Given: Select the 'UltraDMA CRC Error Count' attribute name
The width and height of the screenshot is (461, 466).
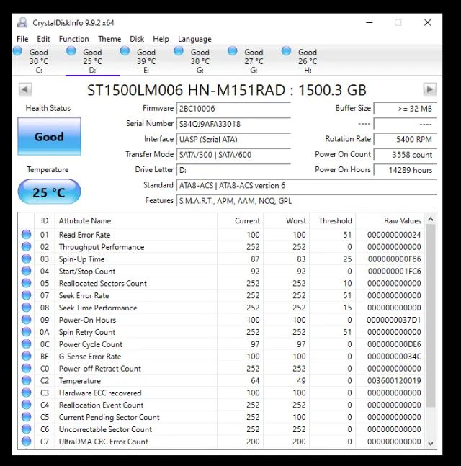Looking at the screenshot, I should [x=104, y=442].
